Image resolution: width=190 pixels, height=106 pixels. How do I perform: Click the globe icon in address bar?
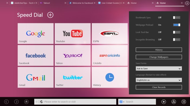tap(41, 102)
